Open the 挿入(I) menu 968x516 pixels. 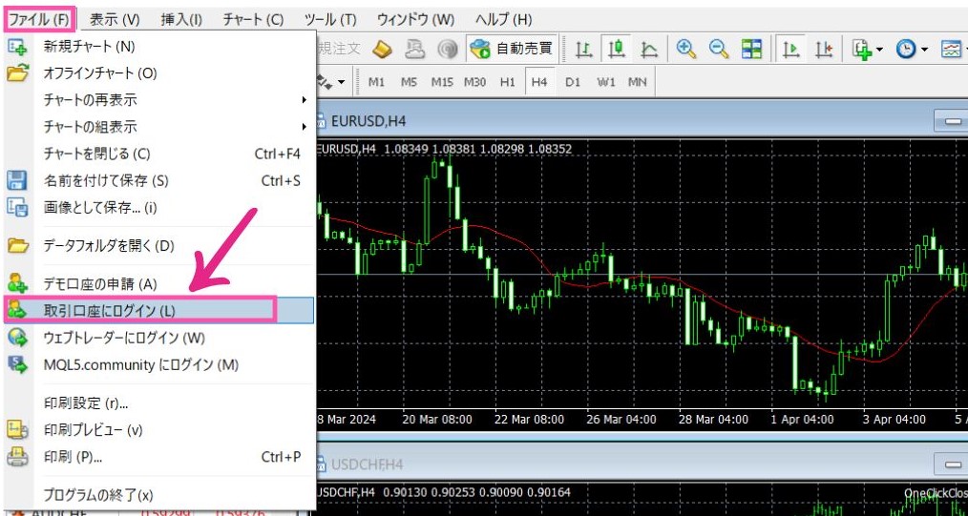(x=181, y=19)
